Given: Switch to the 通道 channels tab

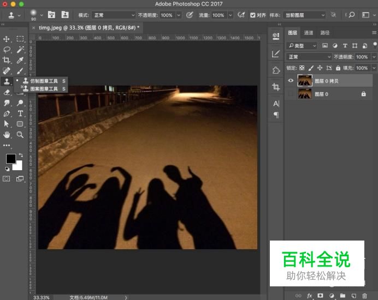Looking at the screenshot, I should pyautogui.click(x=309, y=33).
